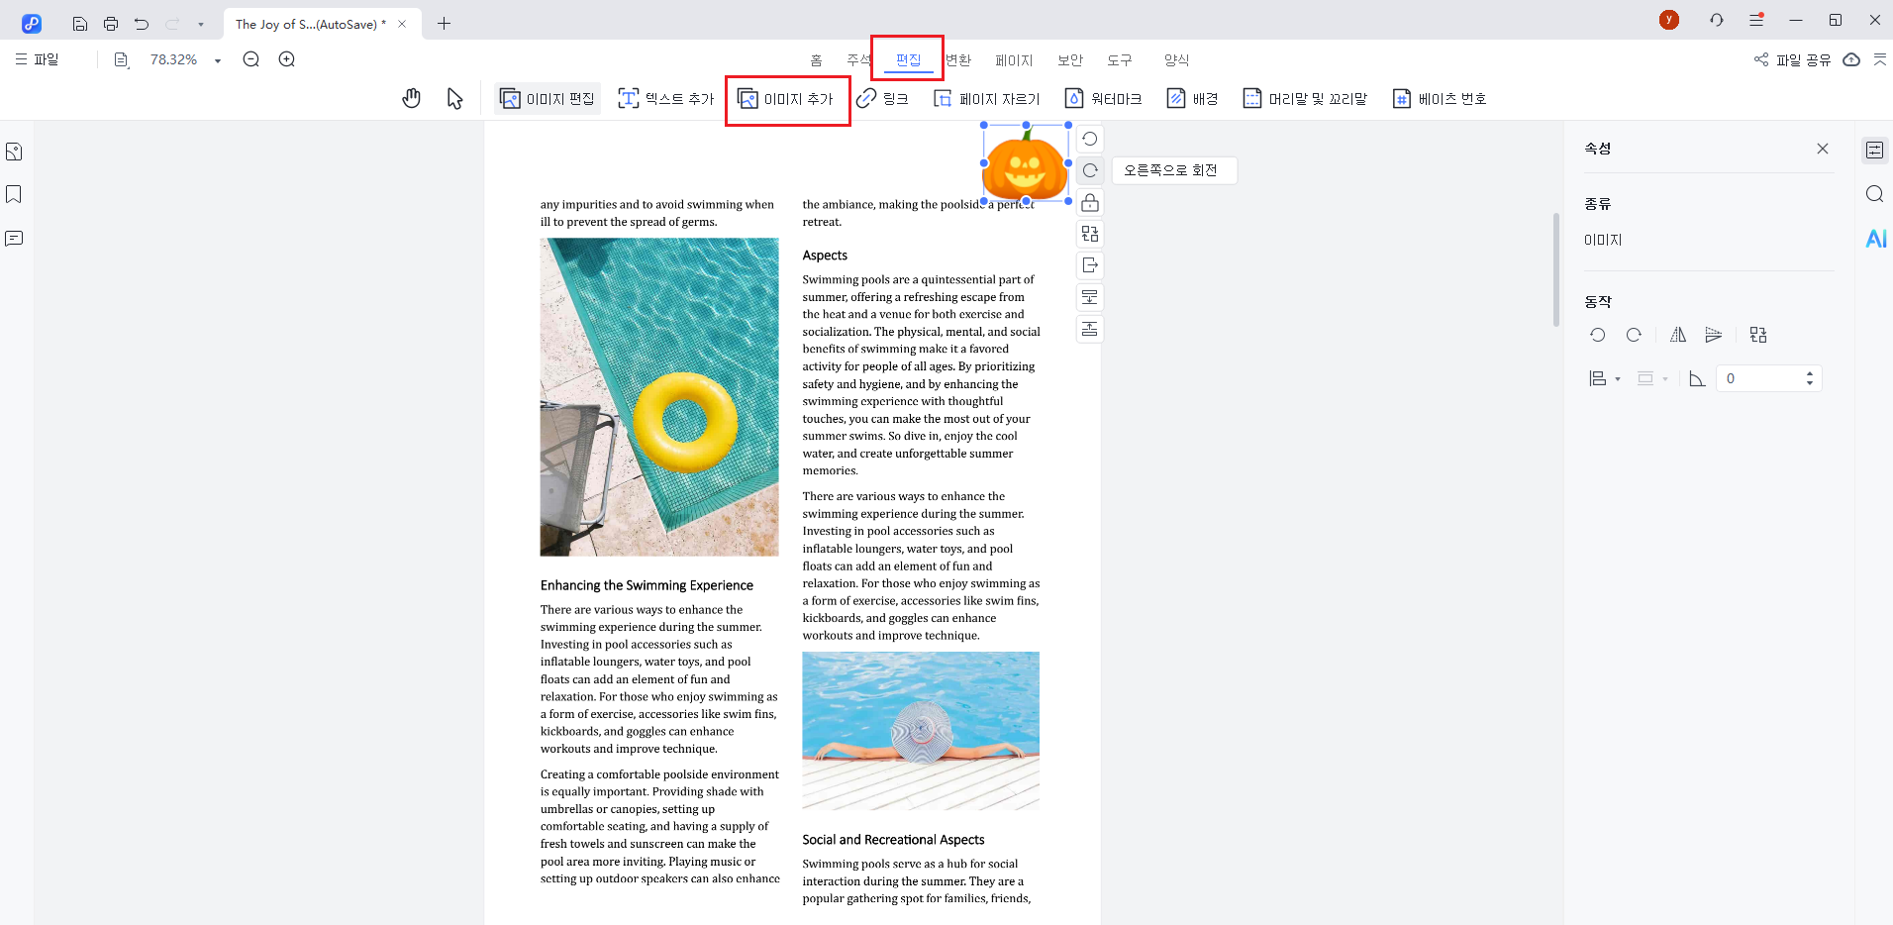Rotate the image counterclockwise in 동작 panel
The height and width of the screenshot is (925, 1893).
point(1597,335)
